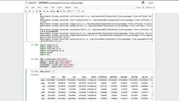This screenshot has height=101, width=179.
Task: Click the In [44] cell prompt
Action: click(x=35, y=72)
